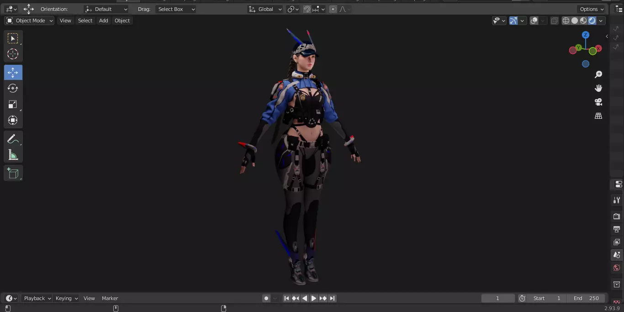The width and height of the screenshot is (624, 312).
Task: Switch to rendered viewport shading
Action: (592, 21)
